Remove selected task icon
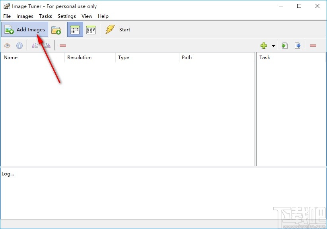 tap(313, 46)
